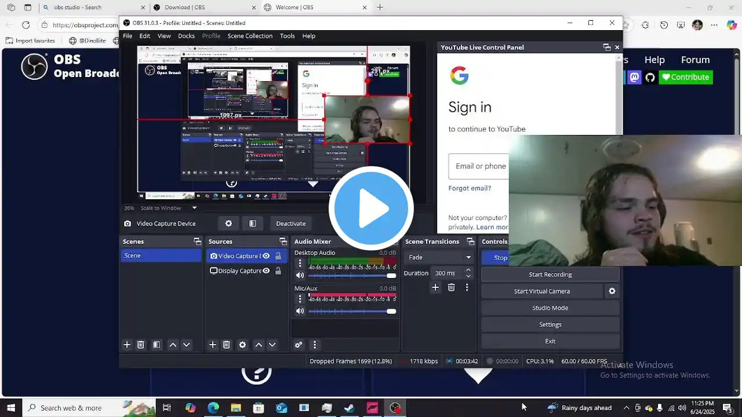Screen dimensions: 742x417
Task: Select Scene in Scenes list
Action: click(x=161, y=255)
